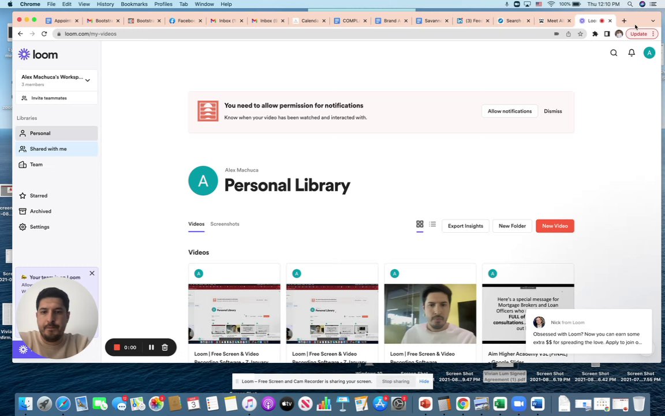665x416 pixels.
Task: Open Apple TV in the Dock
Action: coord(287,403)
